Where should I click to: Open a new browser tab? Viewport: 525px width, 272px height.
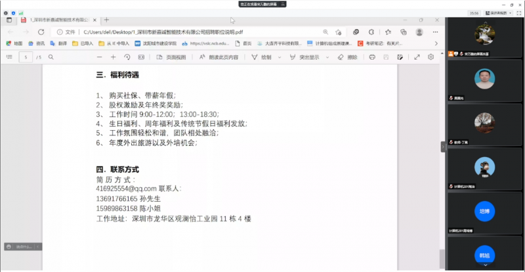tap(107, 20)
